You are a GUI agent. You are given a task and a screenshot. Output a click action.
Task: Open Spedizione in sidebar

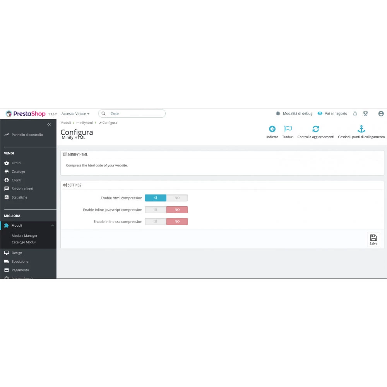(20, 262)
